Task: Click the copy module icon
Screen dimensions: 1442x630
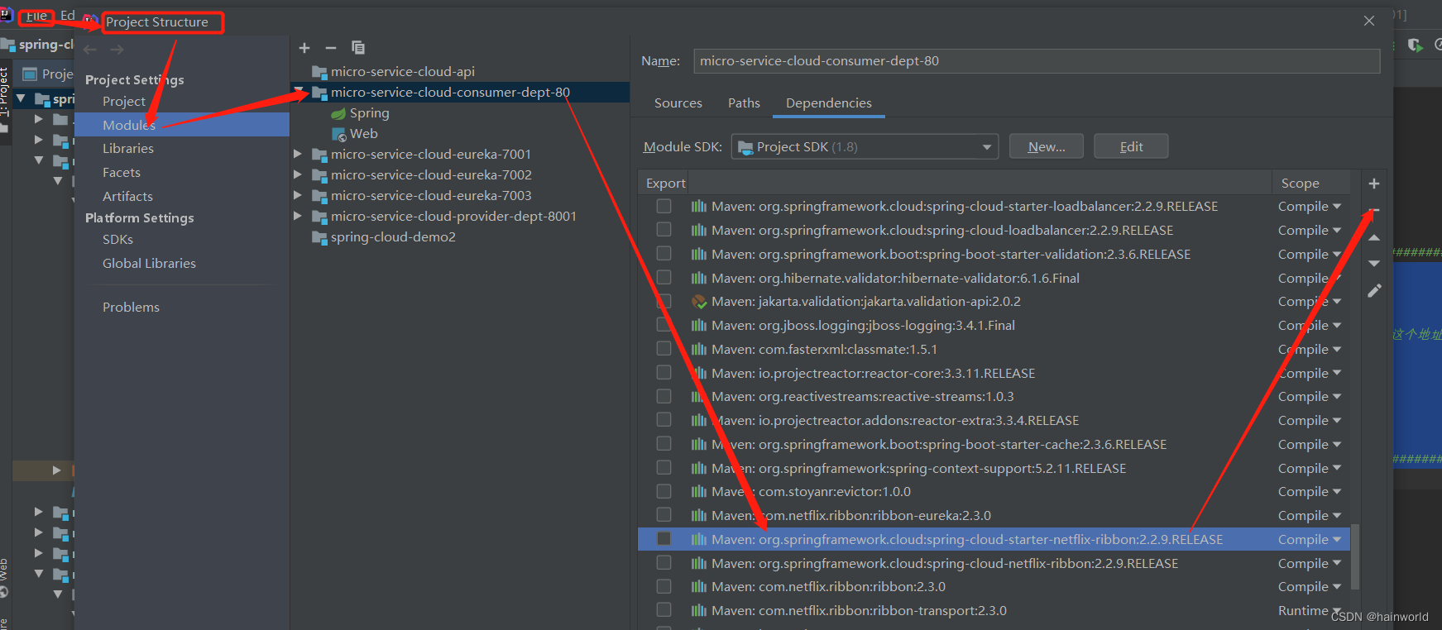Action: tap(358, 48)
